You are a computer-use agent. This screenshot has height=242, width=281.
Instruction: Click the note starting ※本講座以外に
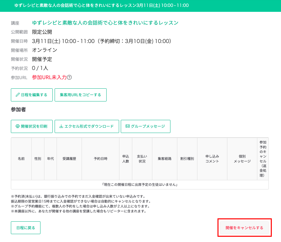click(x=79, y=211)
